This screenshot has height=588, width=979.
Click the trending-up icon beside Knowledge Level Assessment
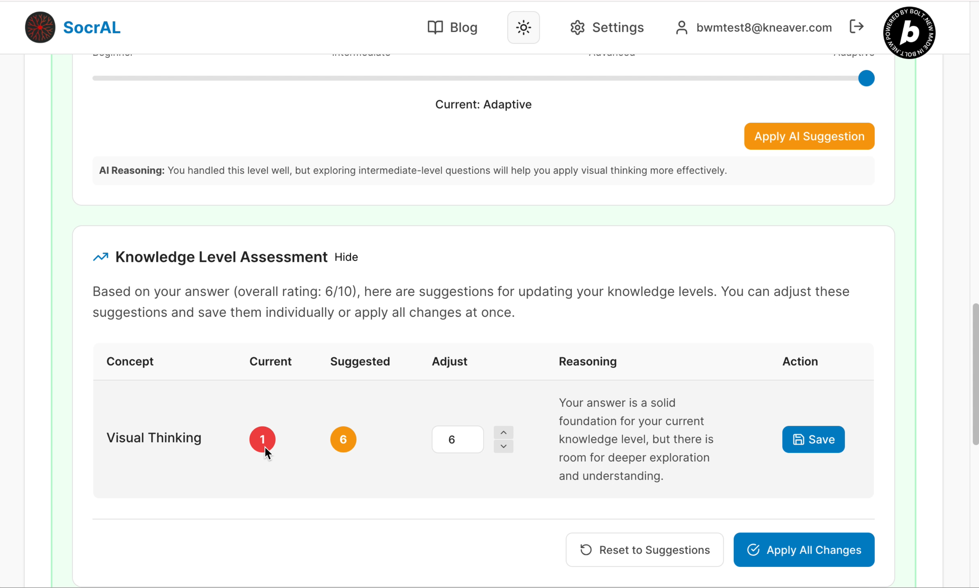101,257
